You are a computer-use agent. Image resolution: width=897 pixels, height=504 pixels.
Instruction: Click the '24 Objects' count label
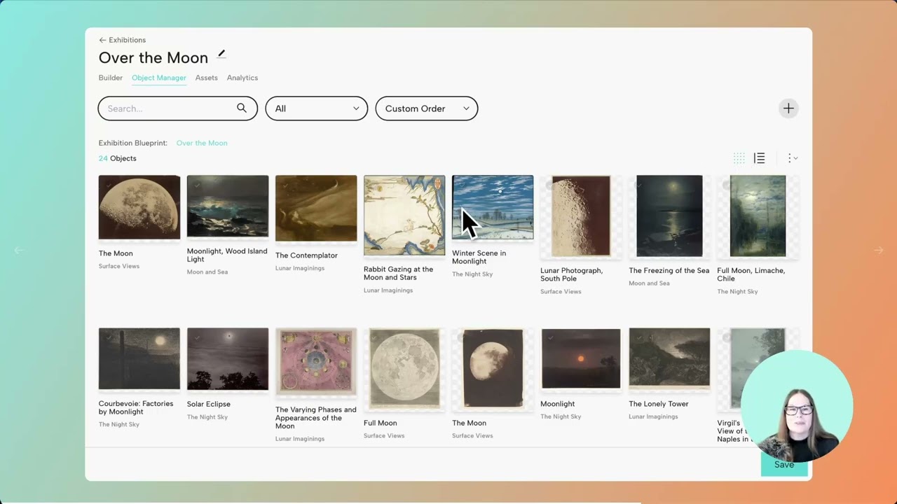click(118, 158)
